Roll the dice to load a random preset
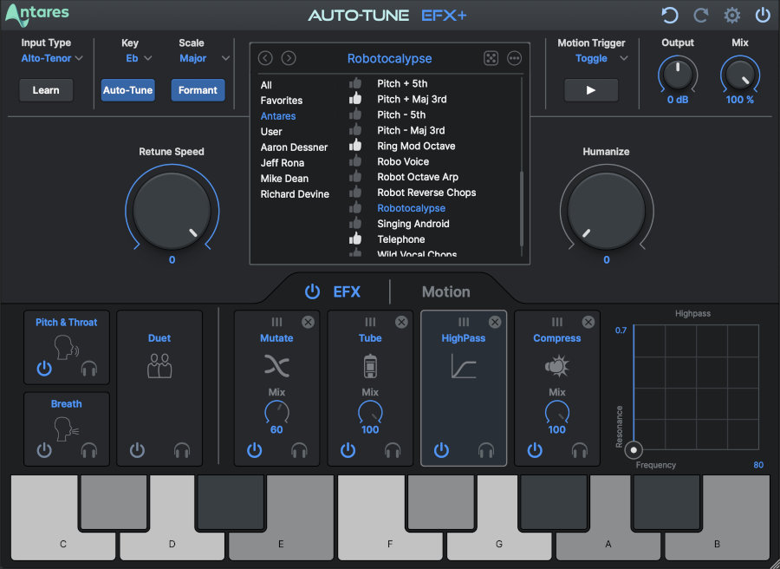 point(491,58)
